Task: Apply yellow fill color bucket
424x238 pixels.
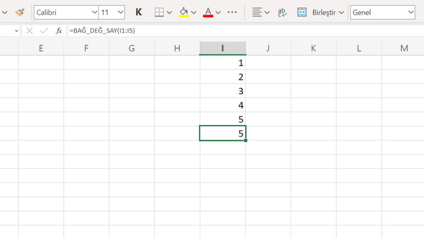Action: [x=184, y=12]
